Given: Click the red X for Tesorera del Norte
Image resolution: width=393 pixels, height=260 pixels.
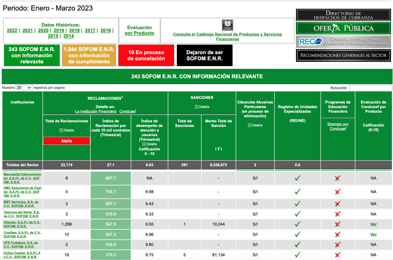Looking at the screenshot, I should point(338,214).
